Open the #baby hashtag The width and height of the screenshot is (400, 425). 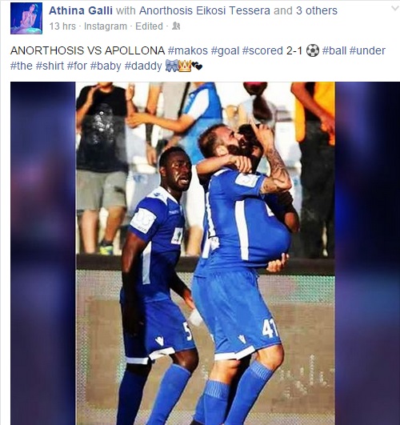tap(106, 66)
